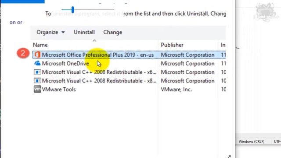Viewport: 281px width, 158px height.
Task: Click Microsoft Corporation publisher in OneDrive row
Action: coord(187,64)
